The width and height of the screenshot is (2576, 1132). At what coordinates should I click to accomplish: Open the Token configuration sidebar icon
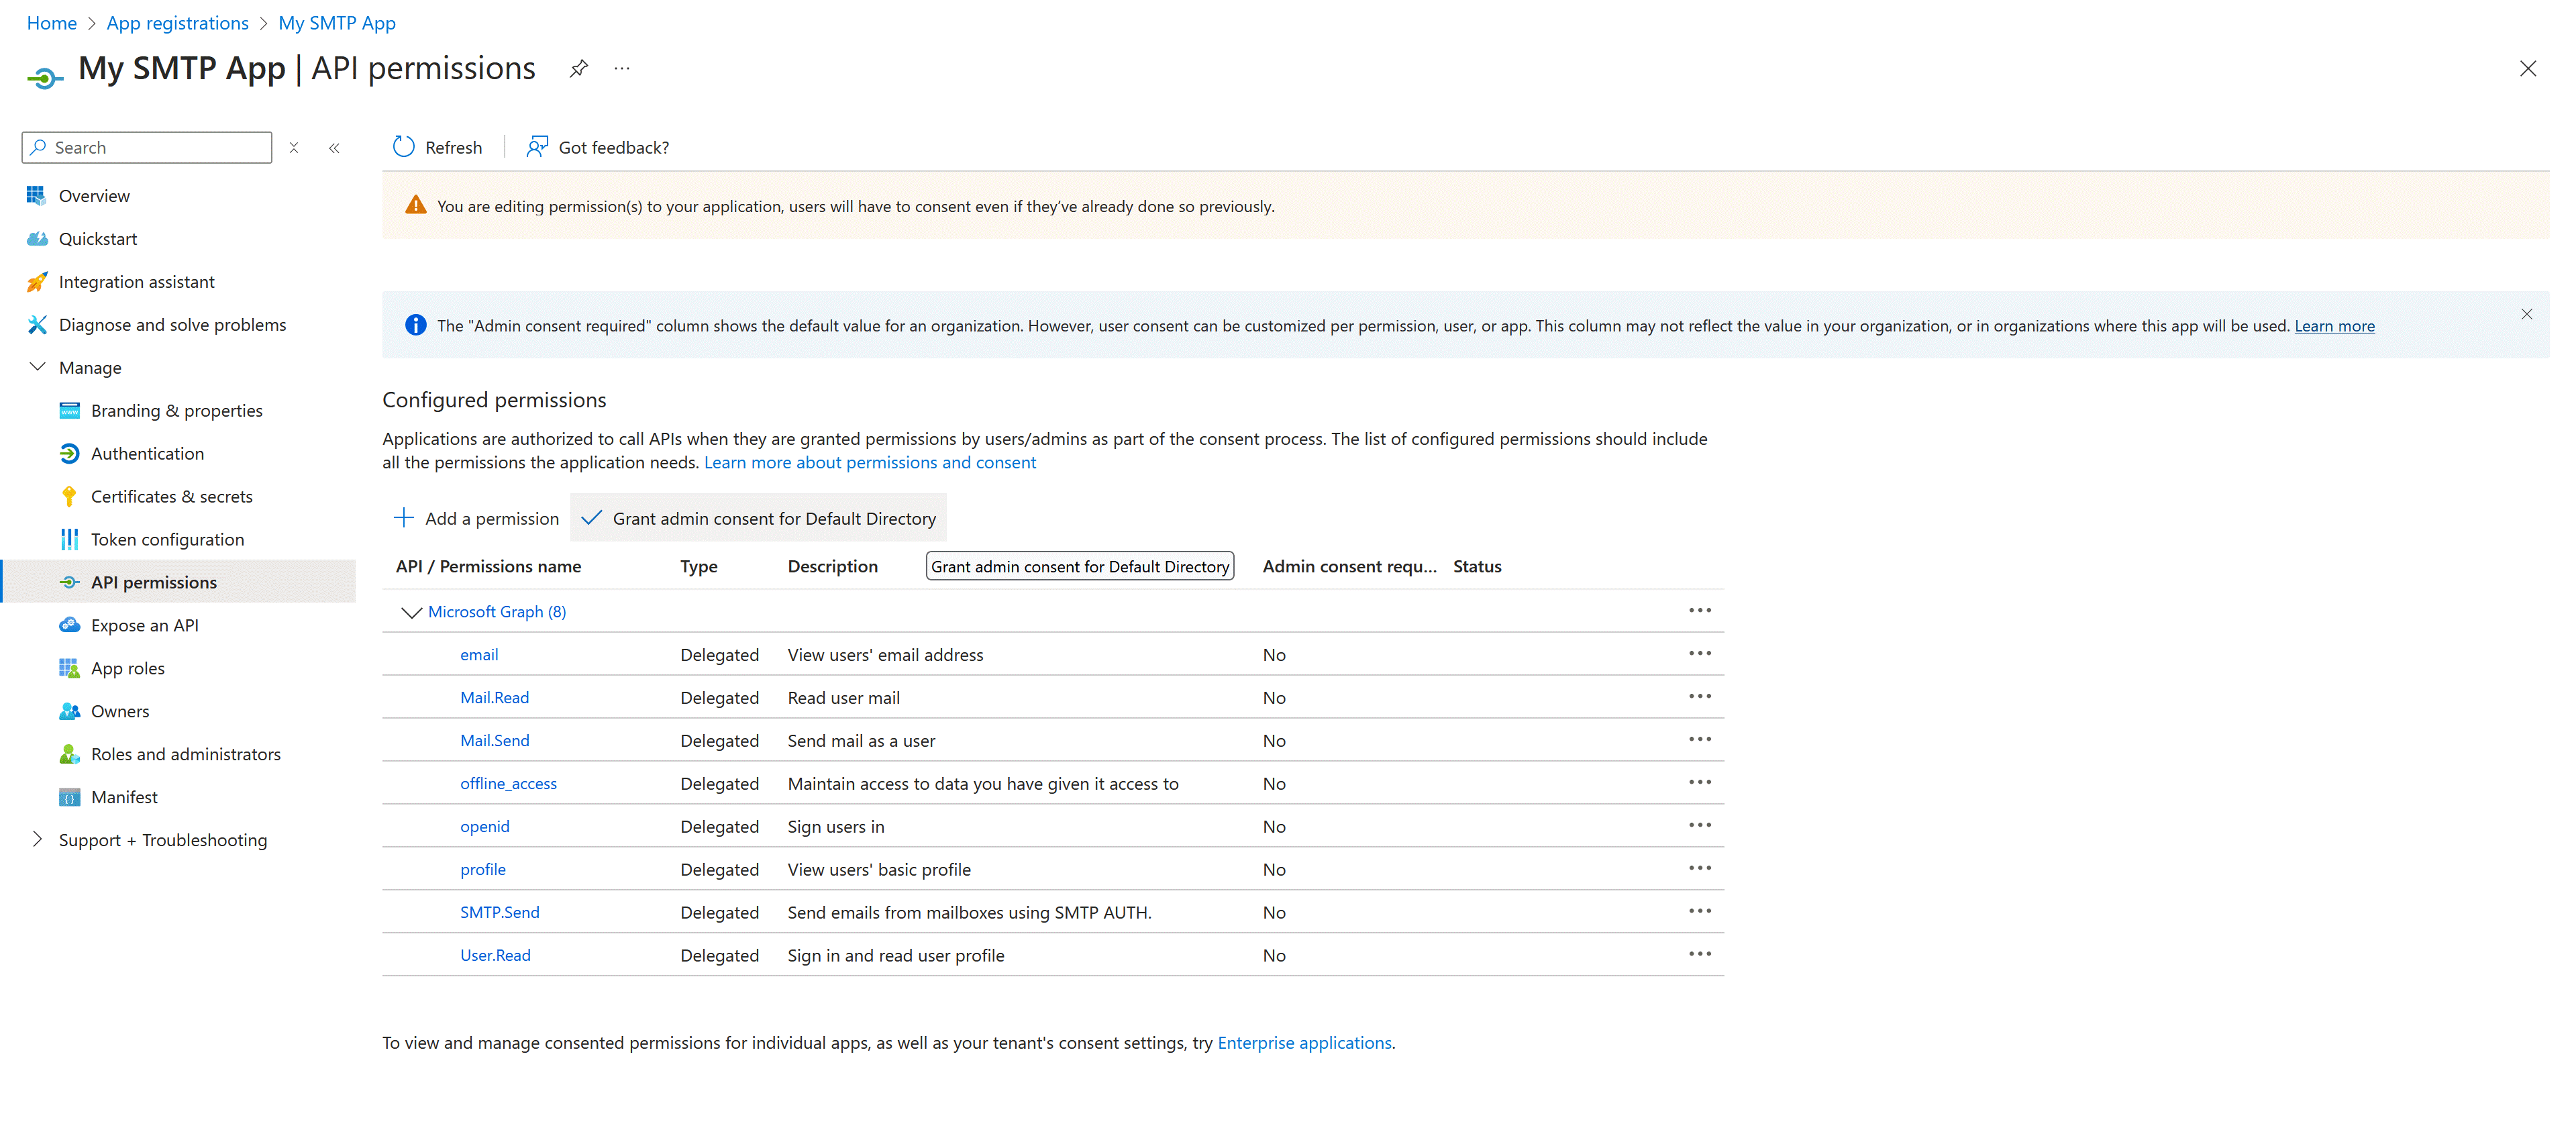[x=69, y=539]
